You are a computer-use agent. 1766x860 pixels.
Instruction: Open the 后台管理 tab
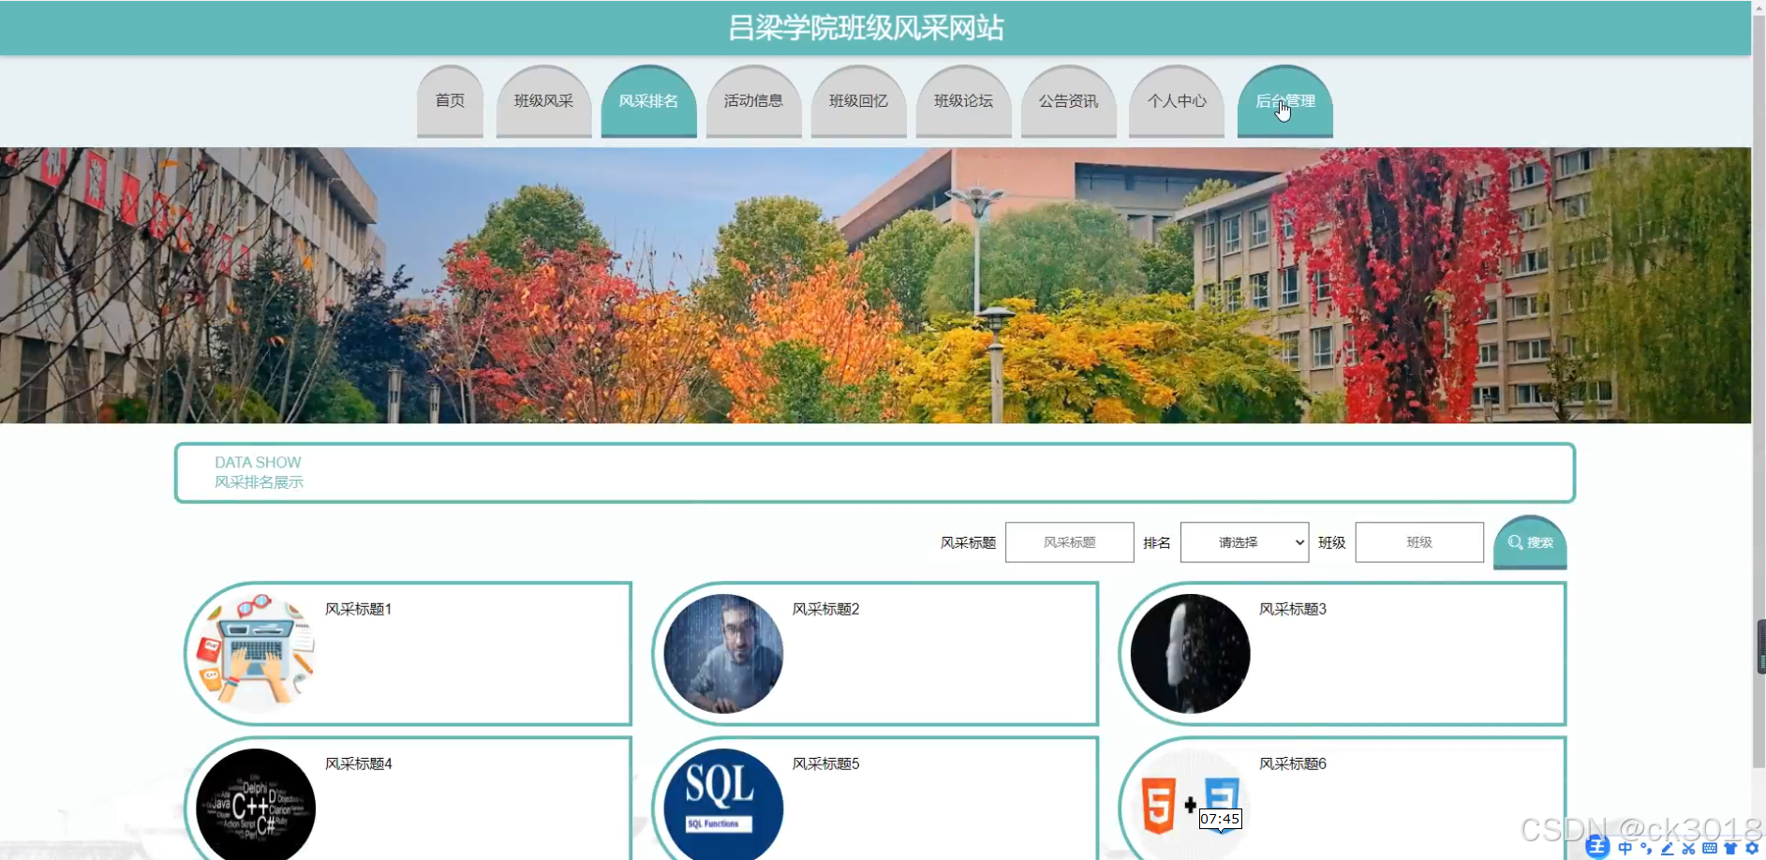[x=1284, y=101]
